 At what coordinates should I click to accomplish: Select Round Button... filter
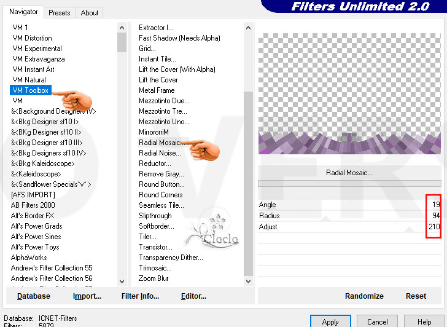(x=161, y=184)
